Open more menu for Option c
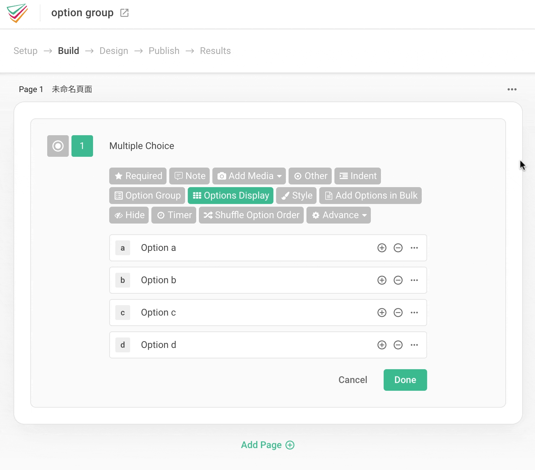The image size is (535, 470). (414, 313)
